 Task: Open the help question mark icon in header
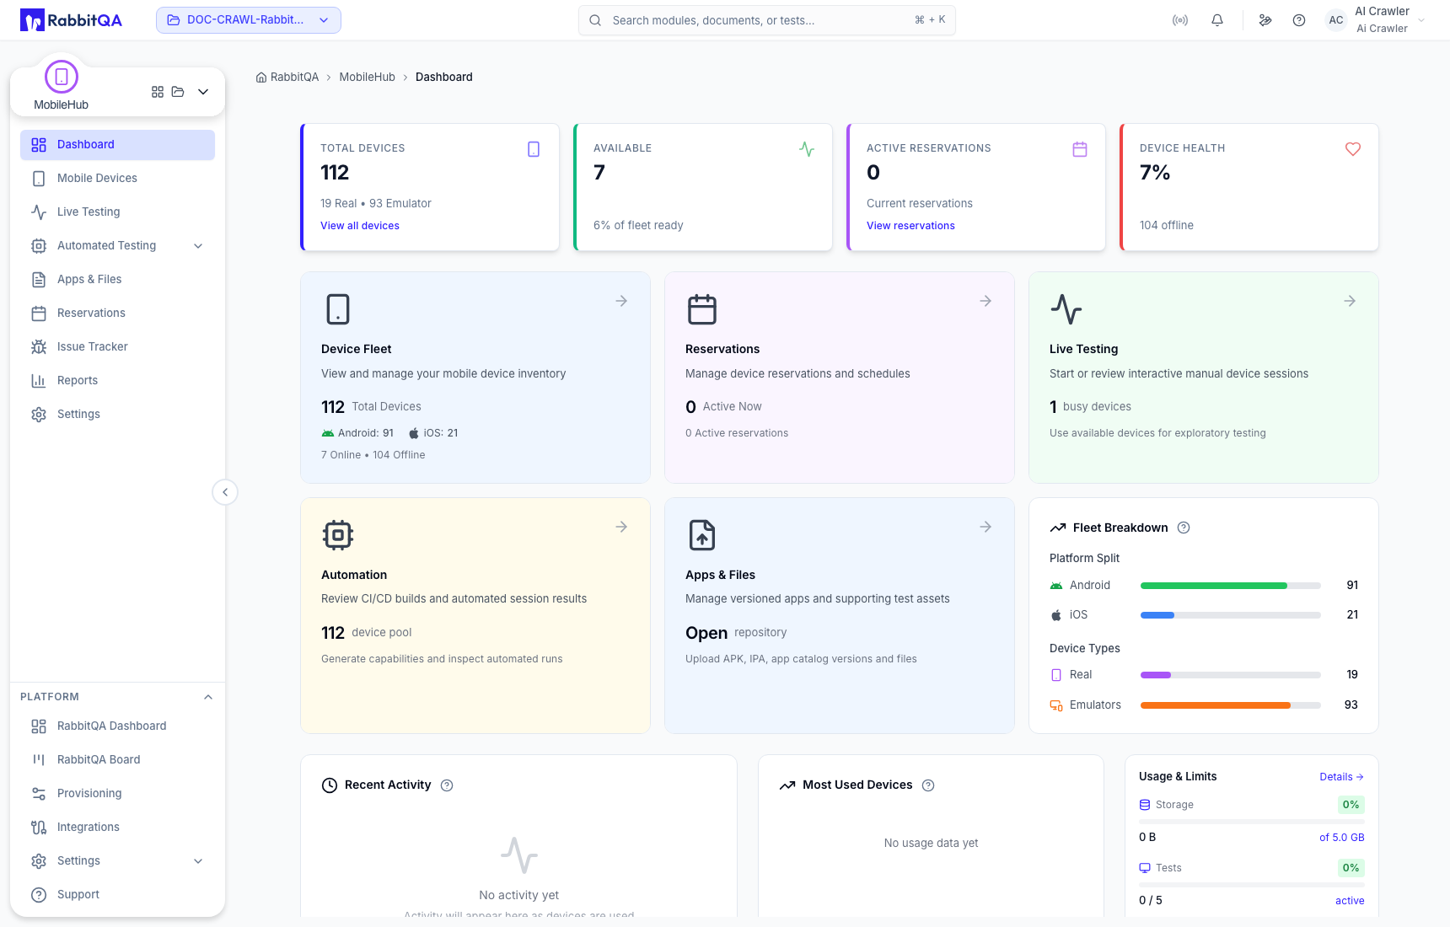point(1299,20)
